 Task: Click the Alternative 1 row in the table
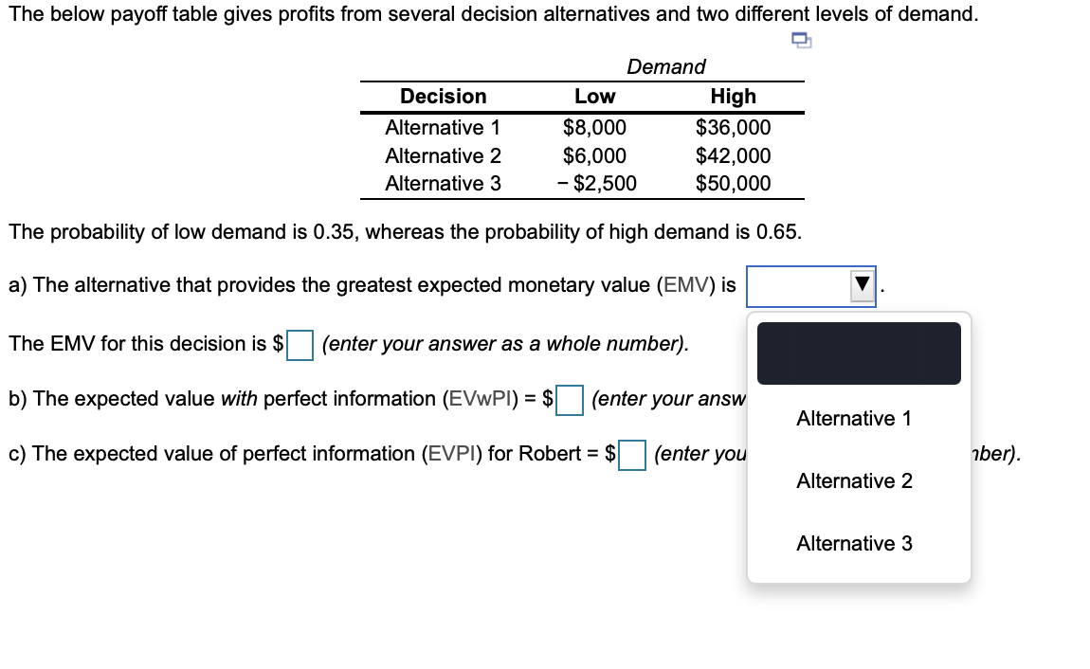444,128
